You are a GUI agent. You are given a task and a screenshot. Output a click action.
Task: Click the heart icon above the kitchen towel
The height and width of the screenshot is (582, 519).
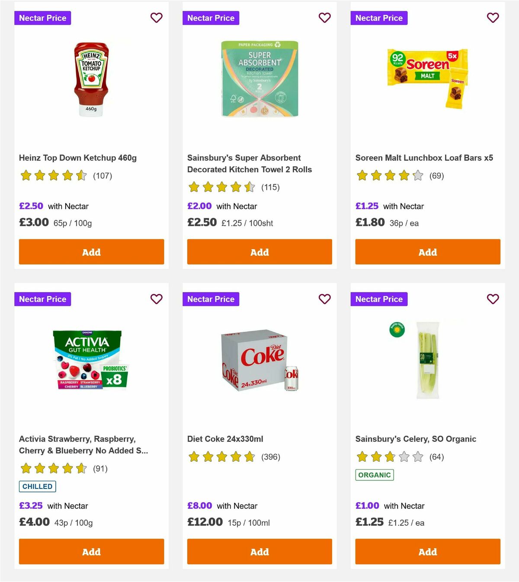click(x=324, y=18)
